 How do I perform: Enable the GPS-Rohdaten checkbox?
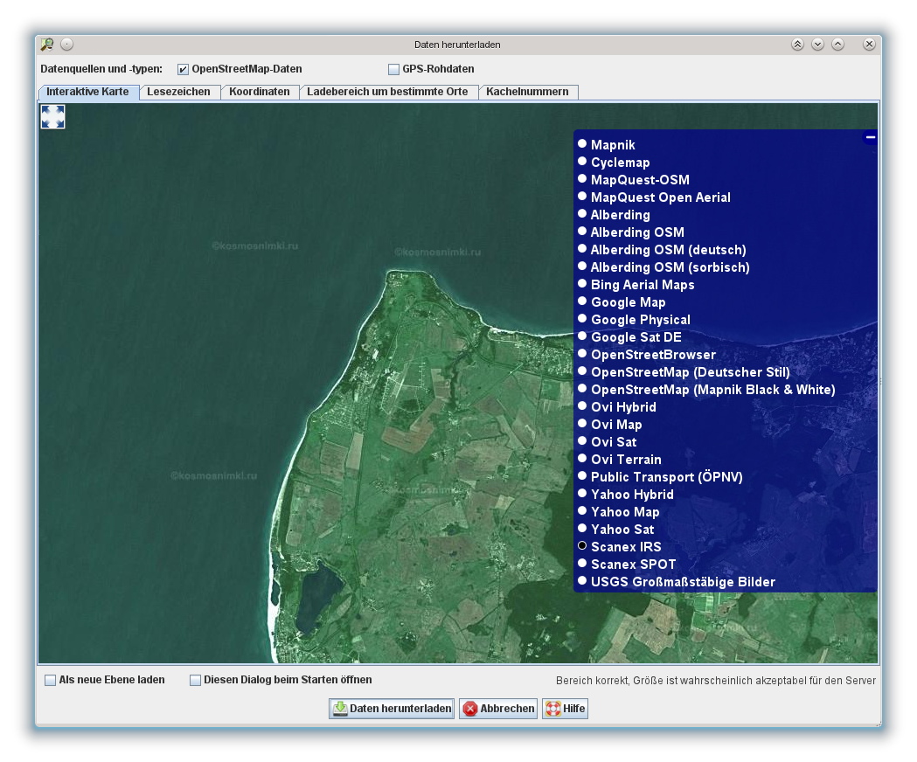point(393,69)
